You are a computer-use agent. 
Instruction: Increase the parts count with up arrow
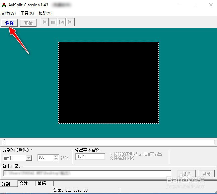point(56,156)
